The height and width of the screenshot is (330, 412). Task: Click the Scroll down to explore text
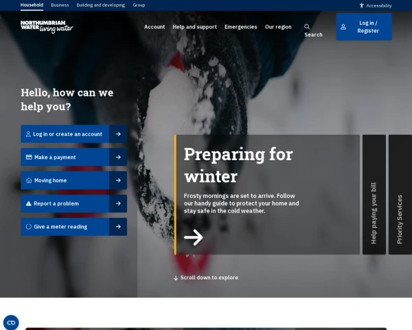pos(209,278)
